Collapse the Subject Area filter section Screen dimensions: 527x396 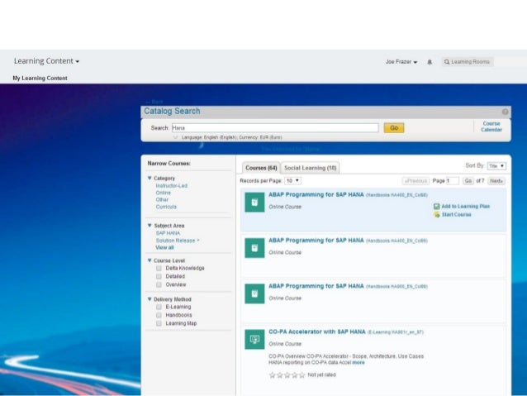click(150, 226)
